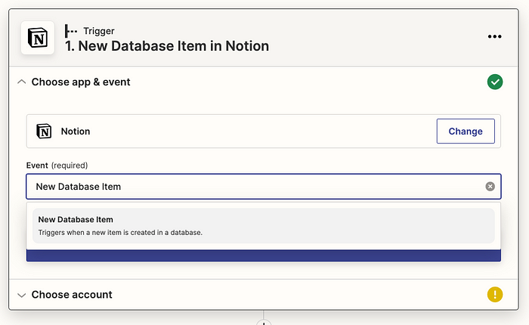The image size is (529, 325).
Task: Click the option description "Triggers when a new item..."
Action: [120, 233]
